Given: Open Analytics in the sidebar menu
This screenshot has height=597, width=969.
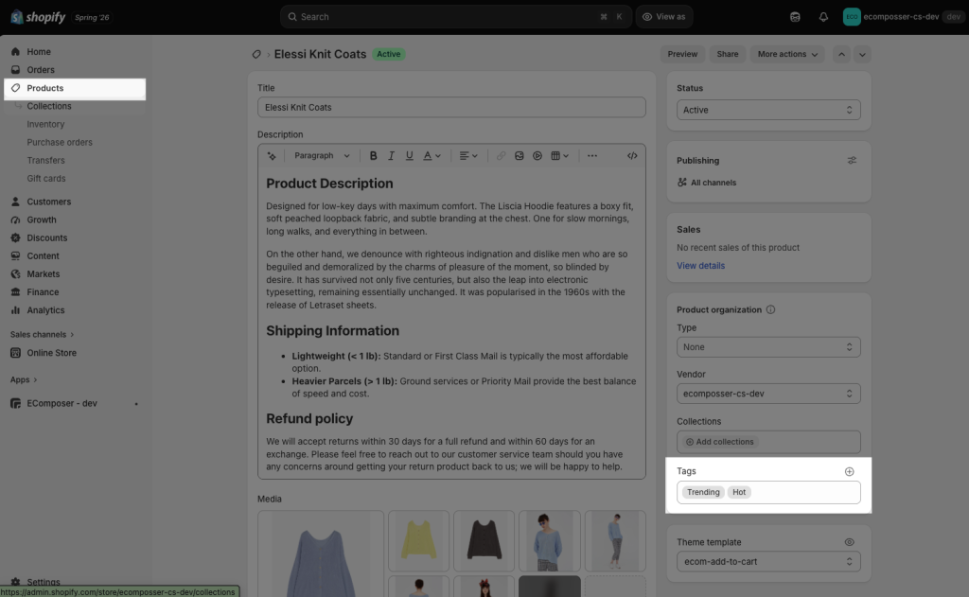Looking at the screenshot, I should tap(45, 310).
